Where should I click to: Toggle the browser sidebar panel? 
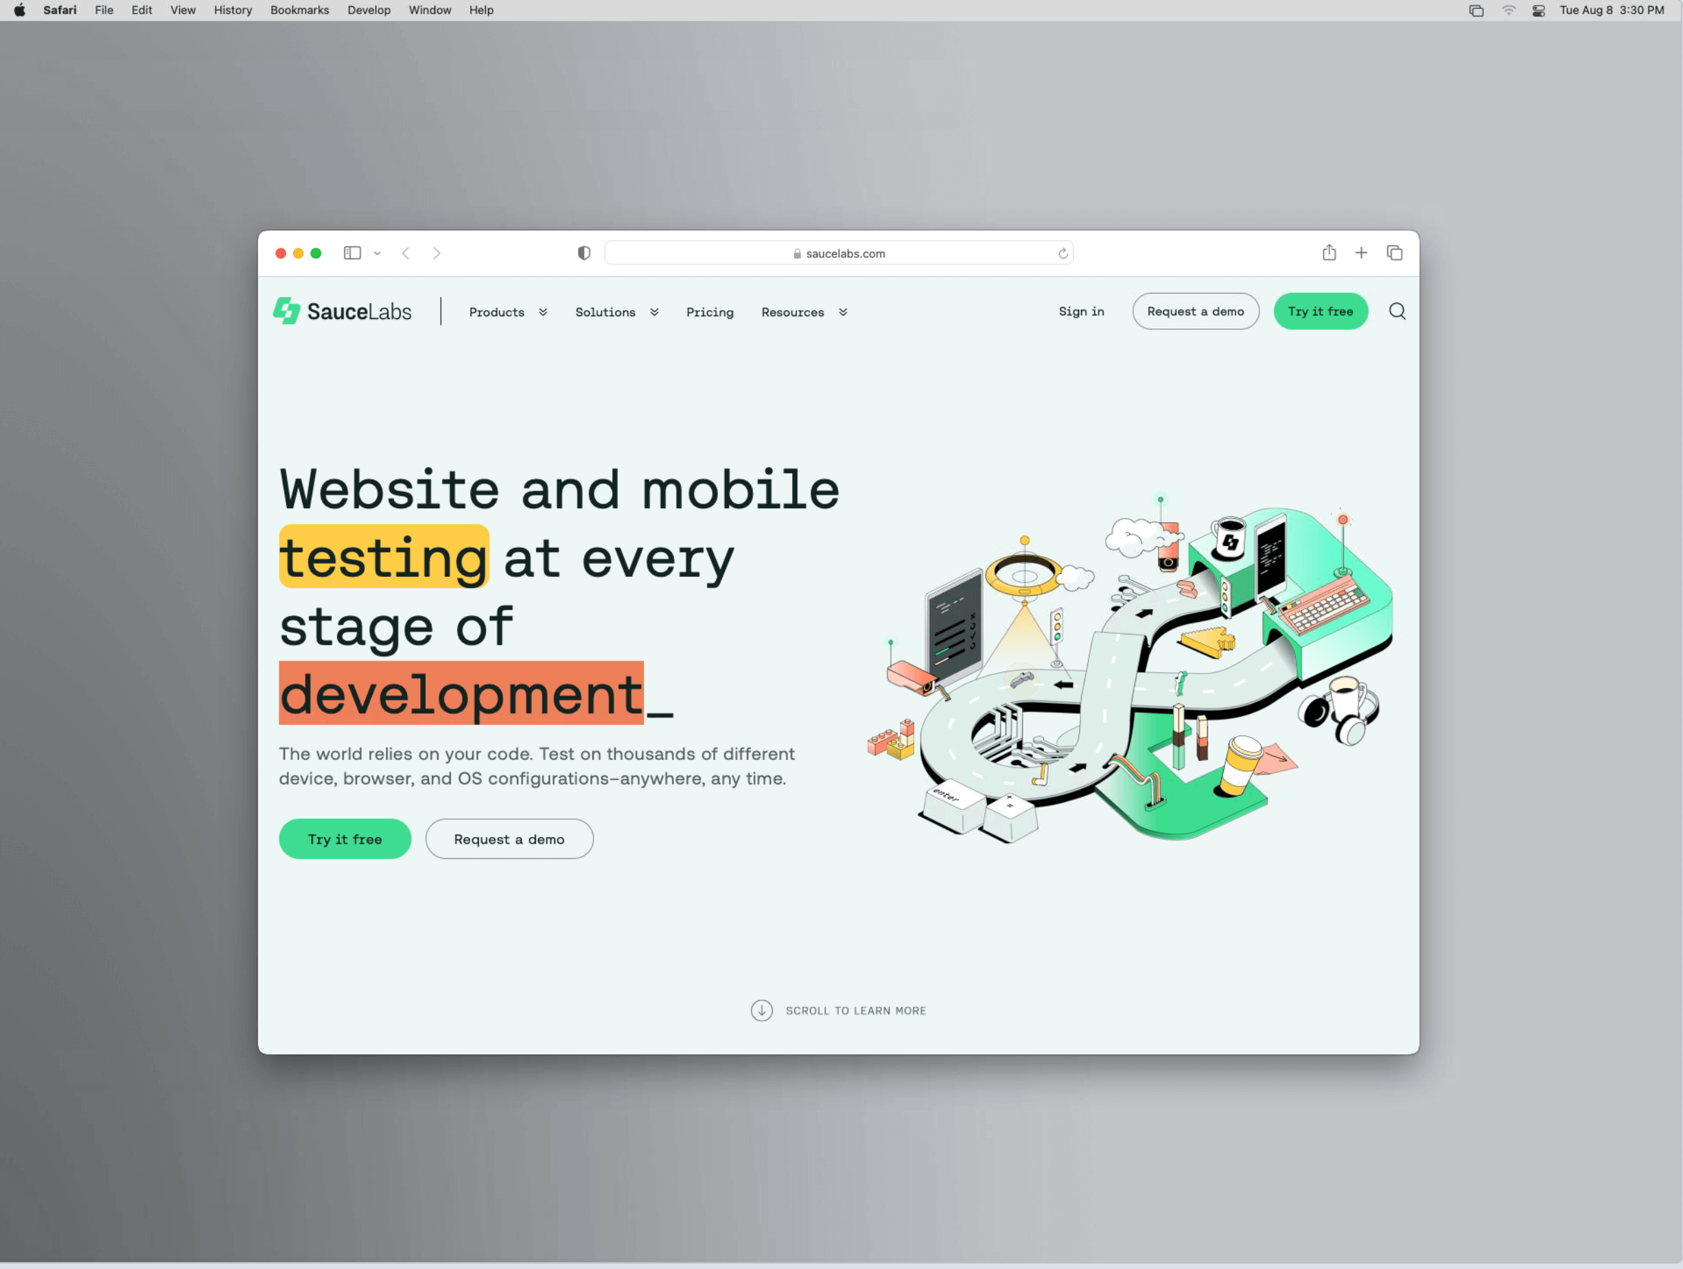click(352, 252)
